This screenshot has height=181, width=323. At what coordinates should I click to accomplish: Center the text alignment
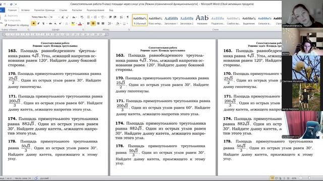pos(93,24)
